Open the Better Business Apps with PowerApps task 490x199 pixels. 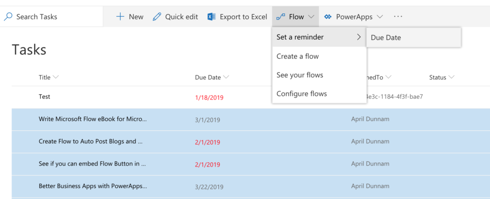(93, 186)
